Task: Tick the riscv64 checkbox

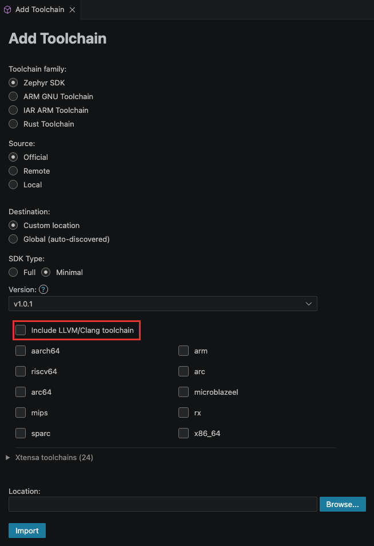Action: (21, 371)
